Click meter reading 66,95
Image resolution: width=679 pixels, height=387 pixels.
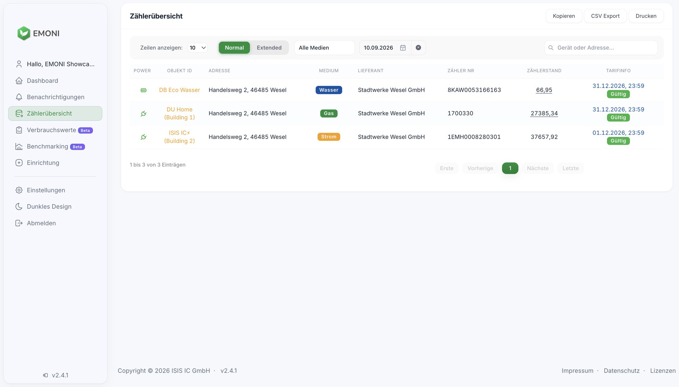pyautogui.click(x=544, y=90)
